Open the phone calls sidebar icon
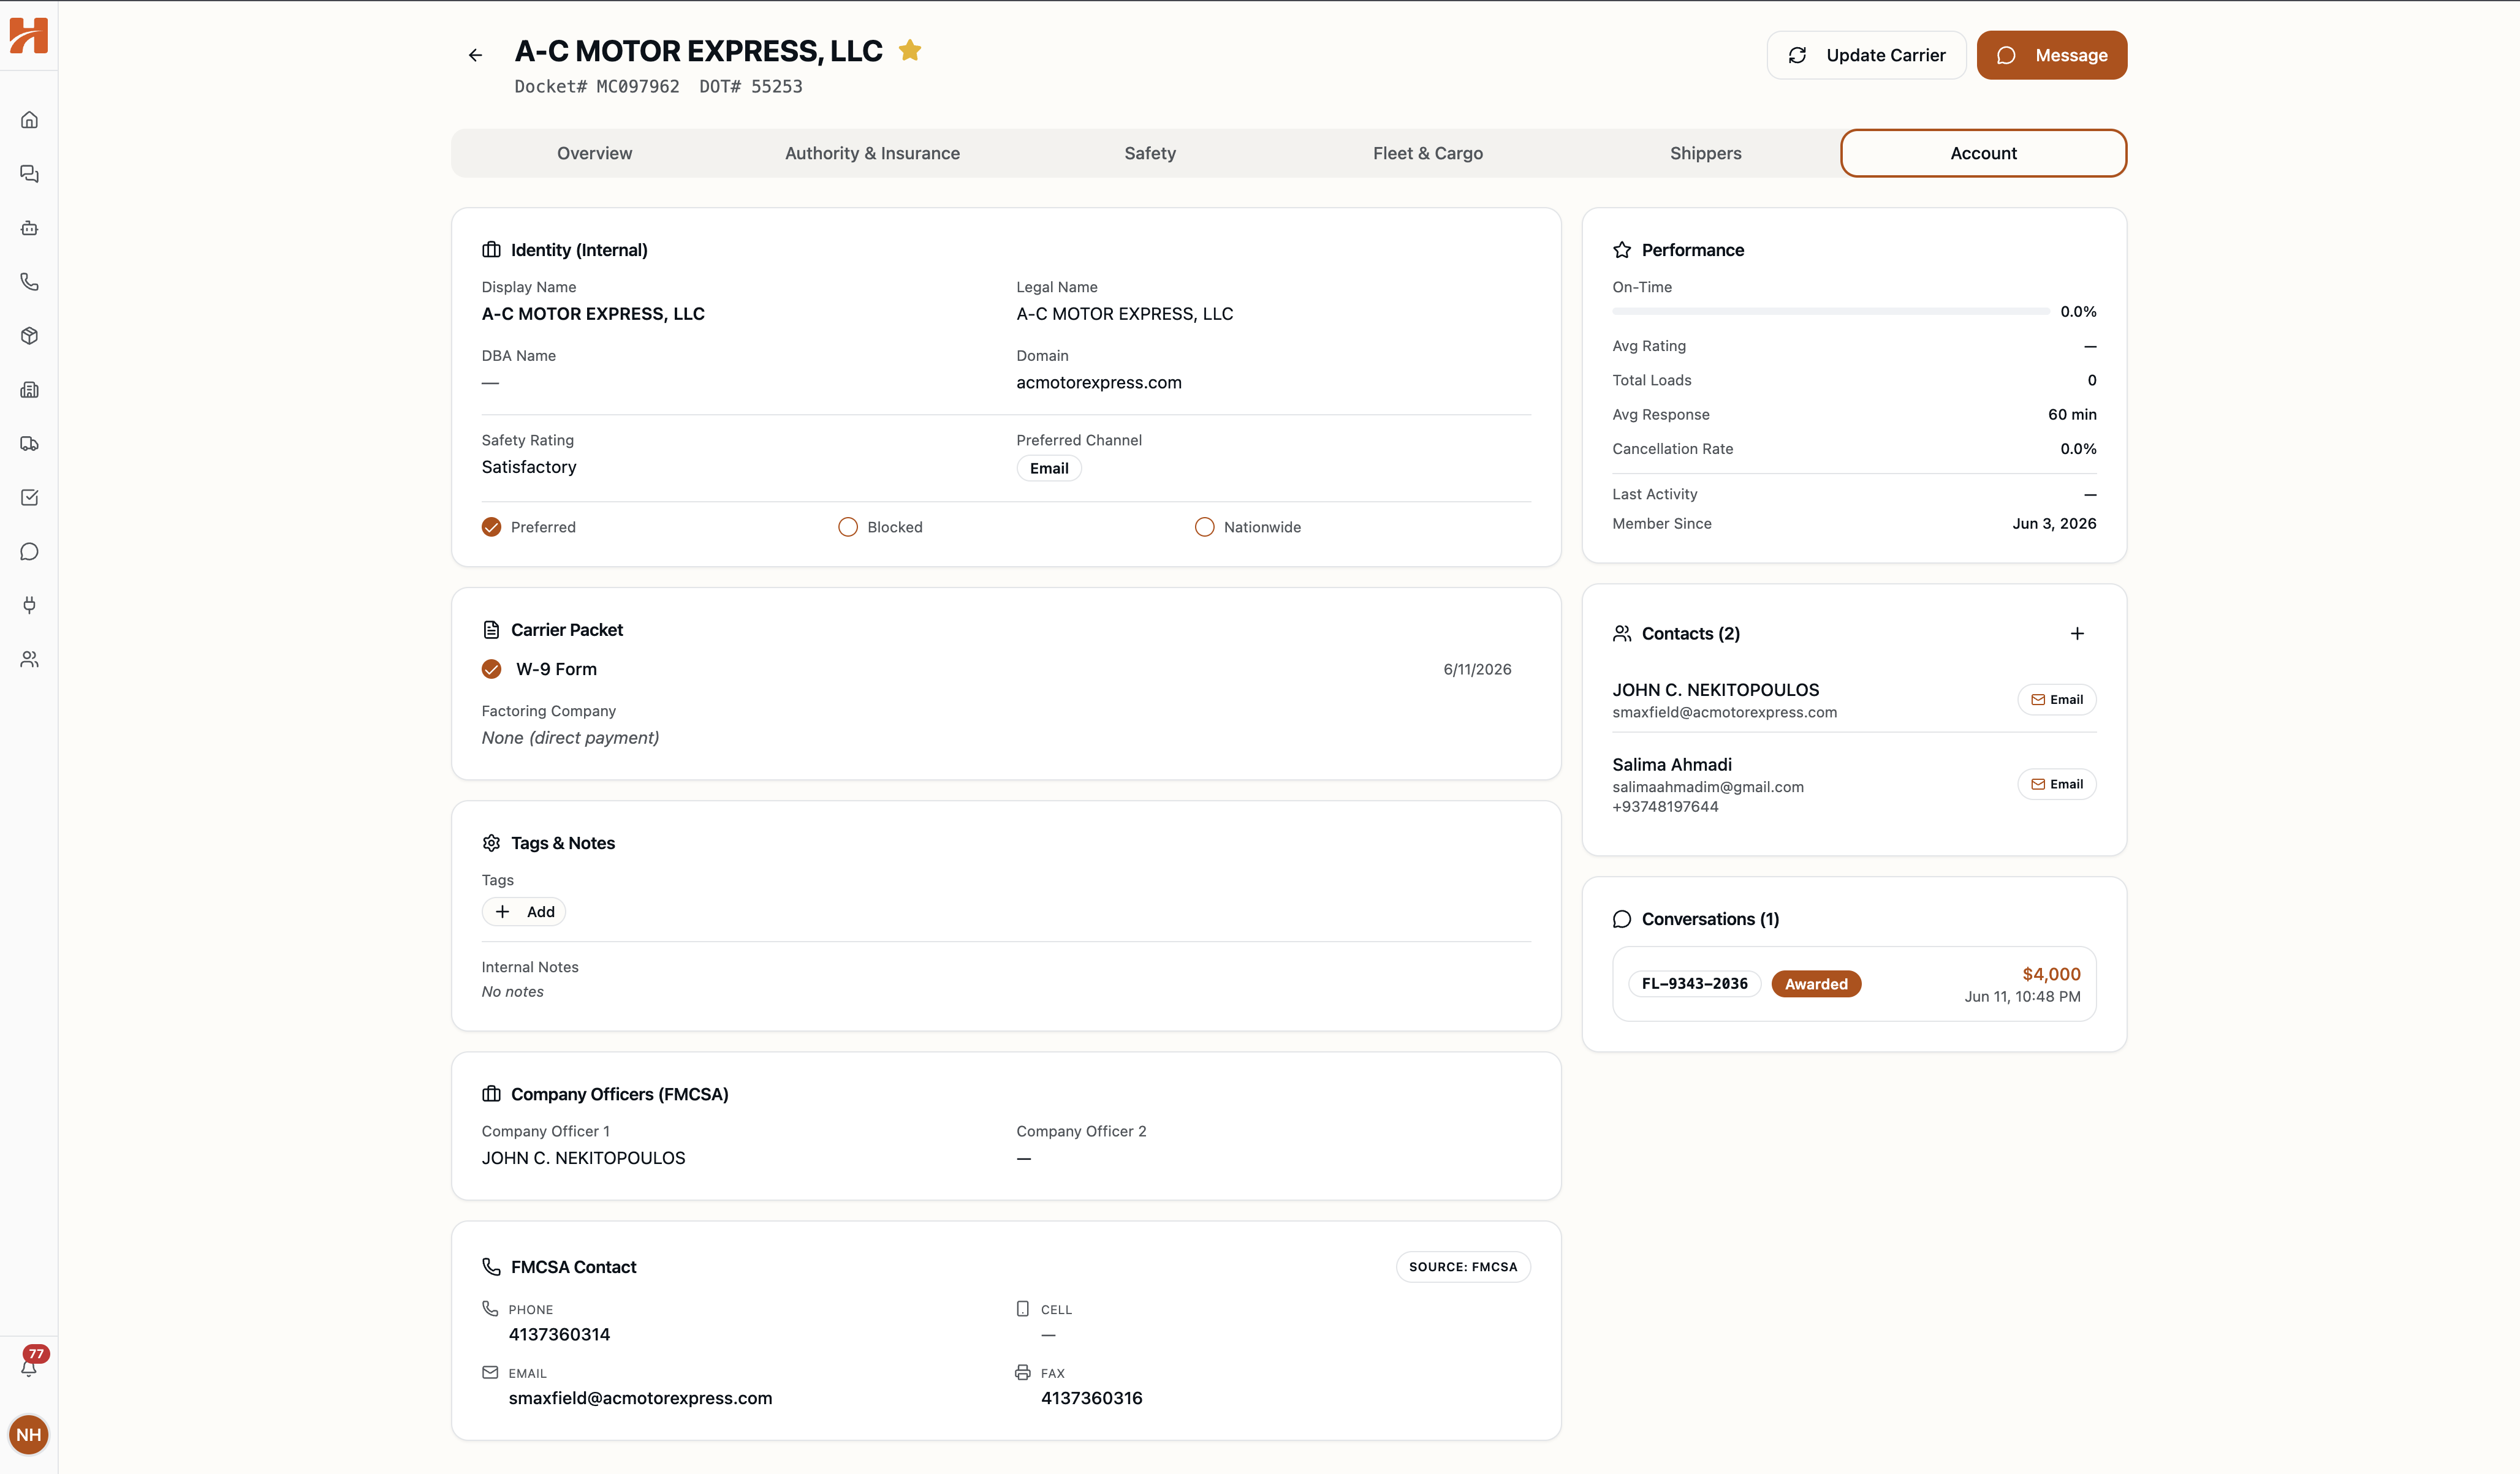 pos(29,282)
